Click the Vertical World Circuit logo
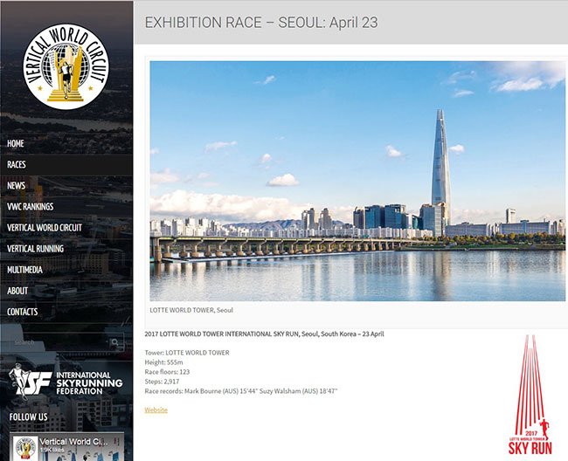 pos(66,66)
